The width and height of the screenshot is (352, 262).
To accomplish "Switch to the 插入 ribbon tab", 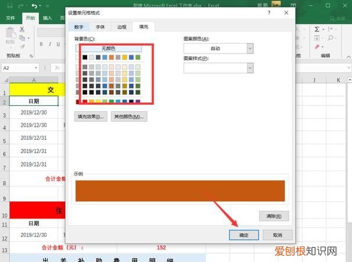I will coord(48,18).
